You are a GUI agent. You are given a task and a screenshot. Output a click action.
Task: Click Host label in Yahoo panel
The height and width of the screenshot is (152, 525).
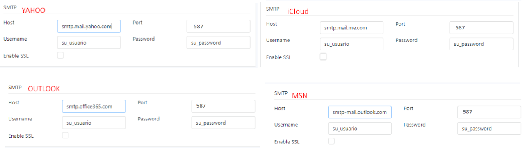(9, 23)
